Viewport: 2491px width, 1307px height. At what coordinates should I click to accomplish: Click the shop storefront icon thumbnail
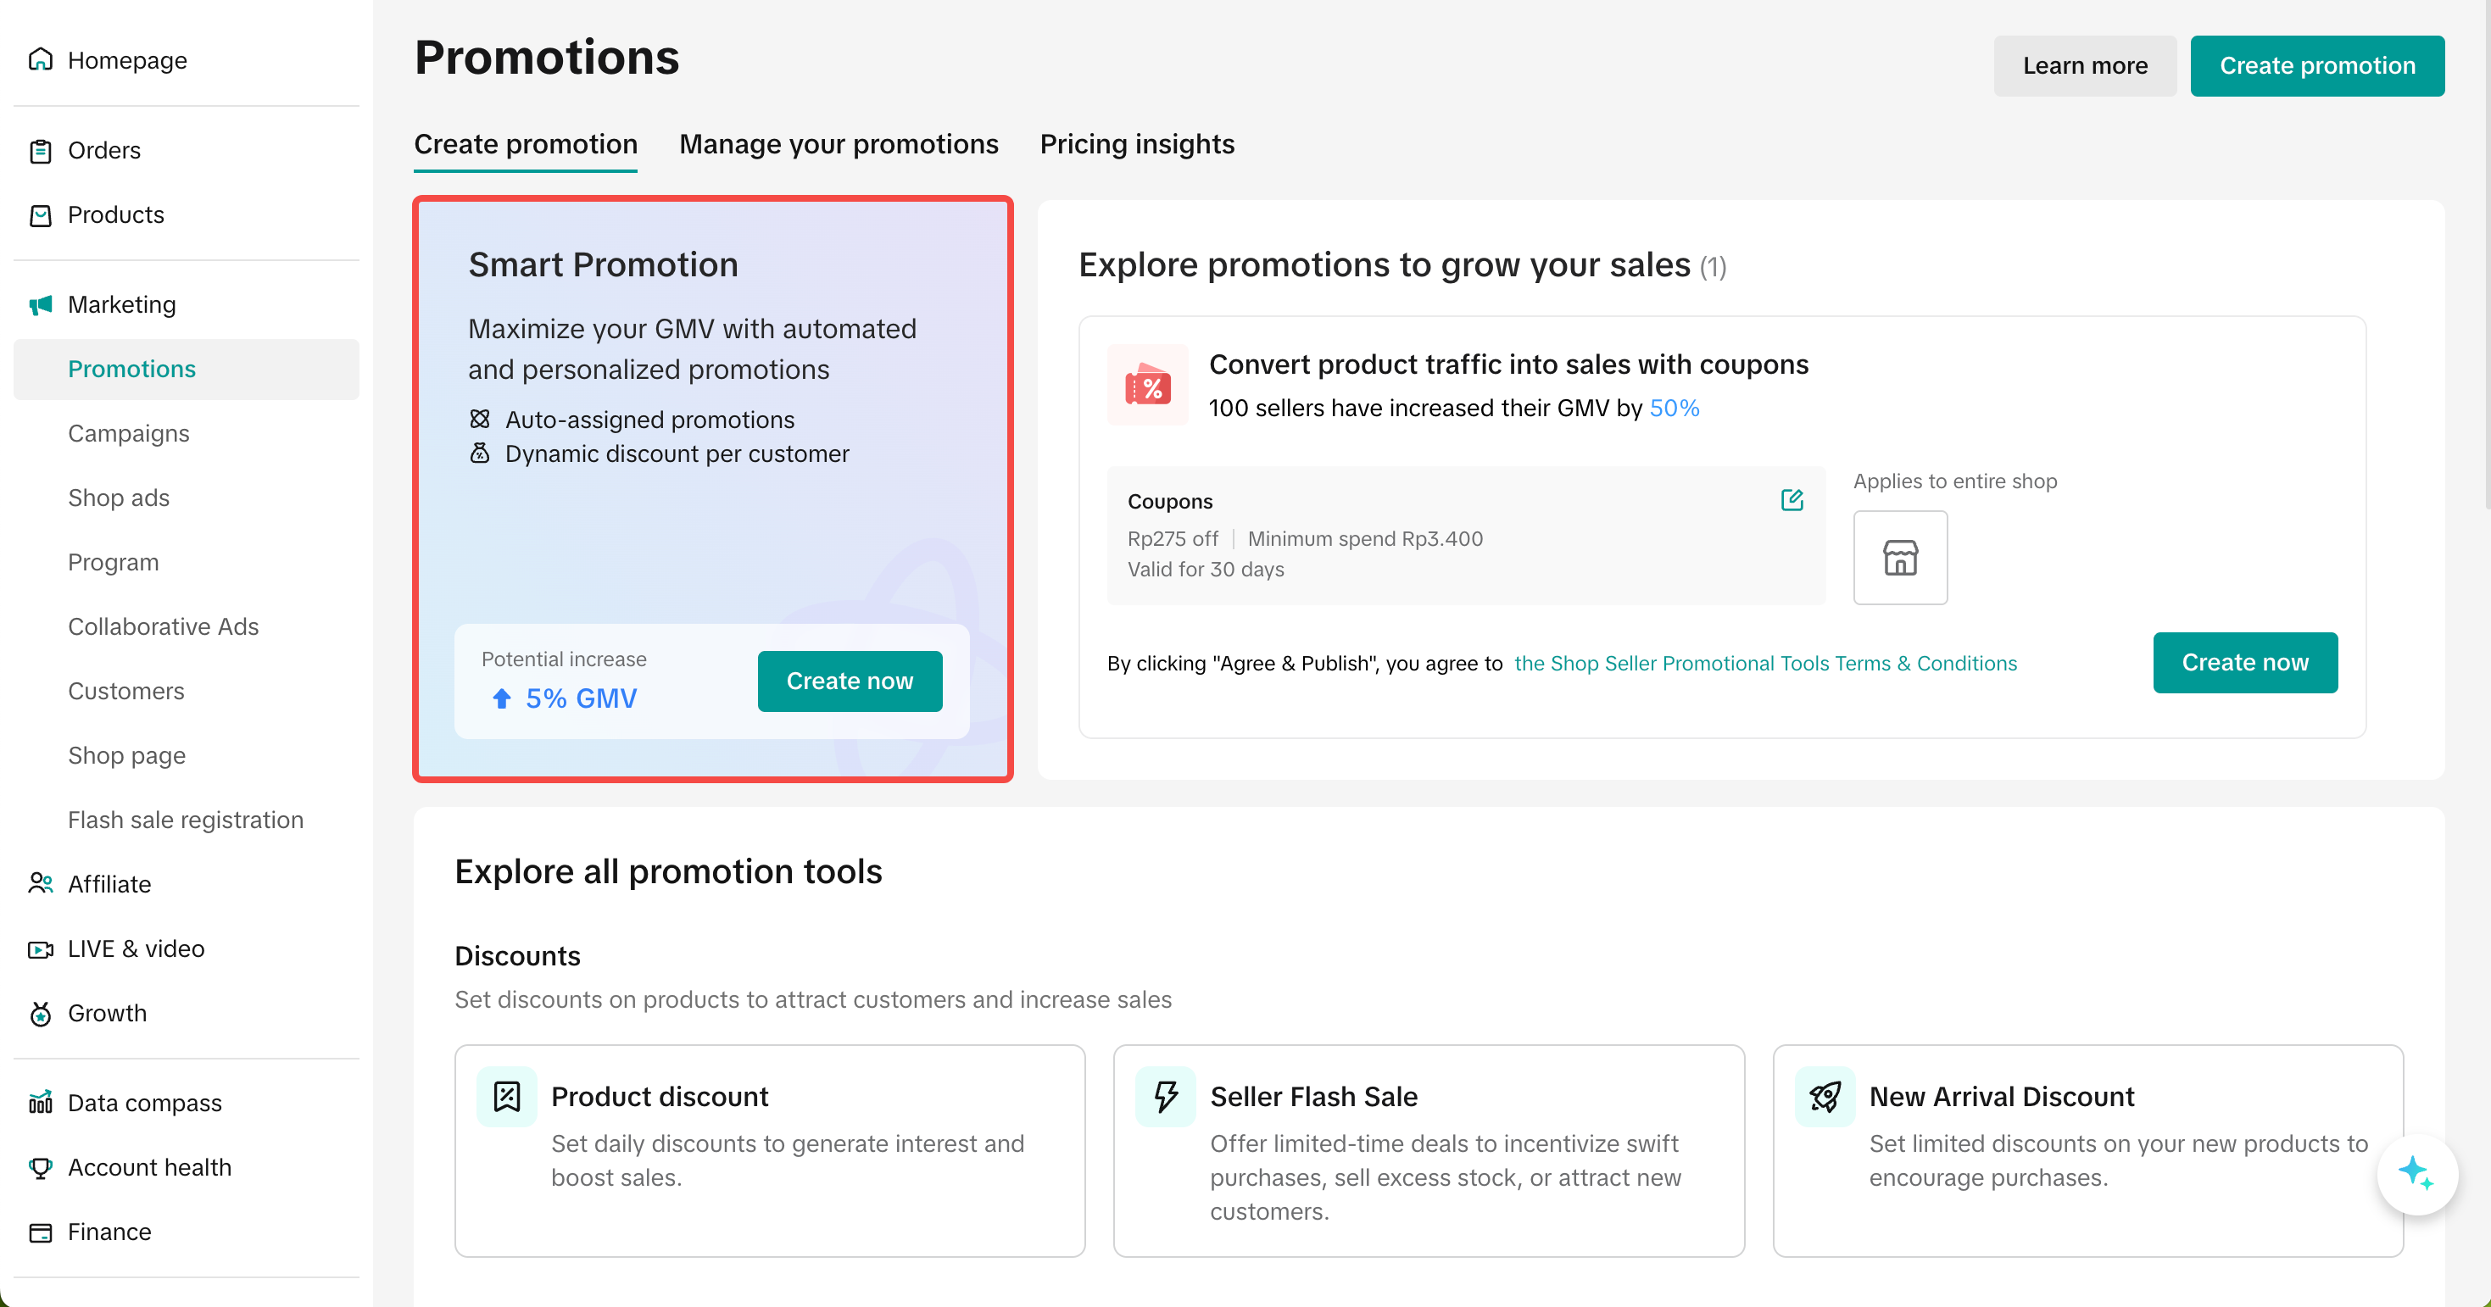coord(1899,558)
